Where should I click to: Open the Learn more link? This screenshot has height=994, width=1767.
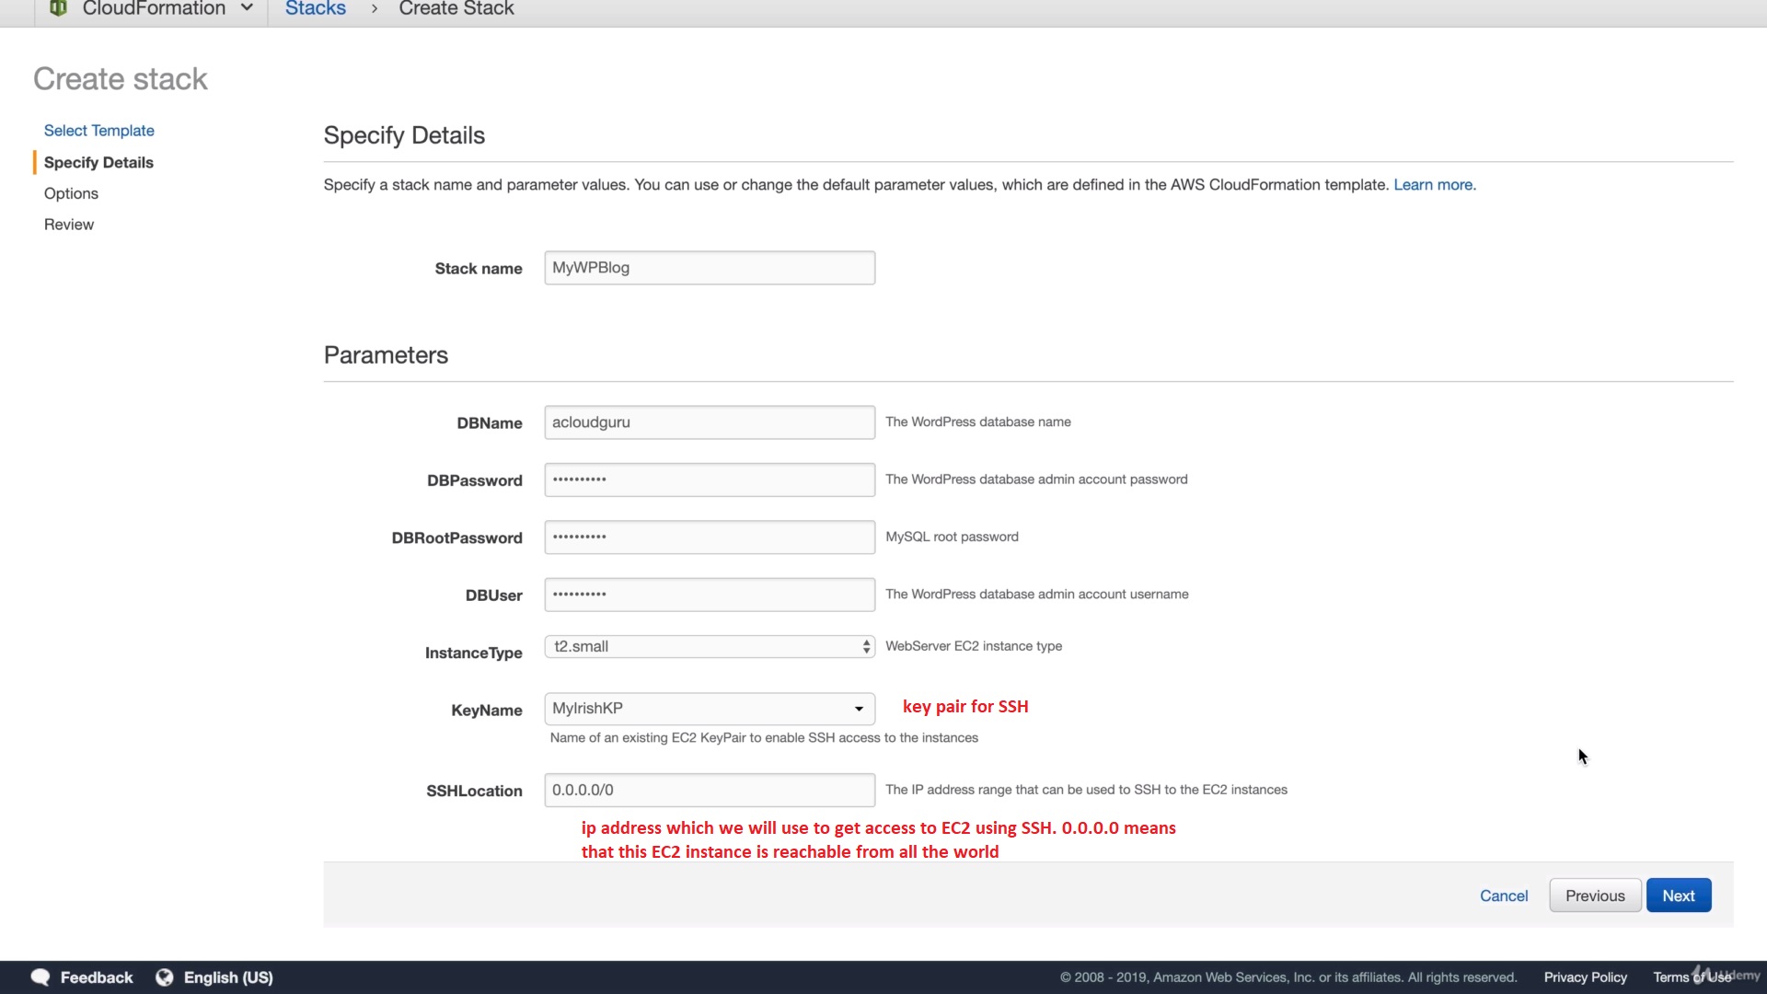click(x=1434, y=185)
